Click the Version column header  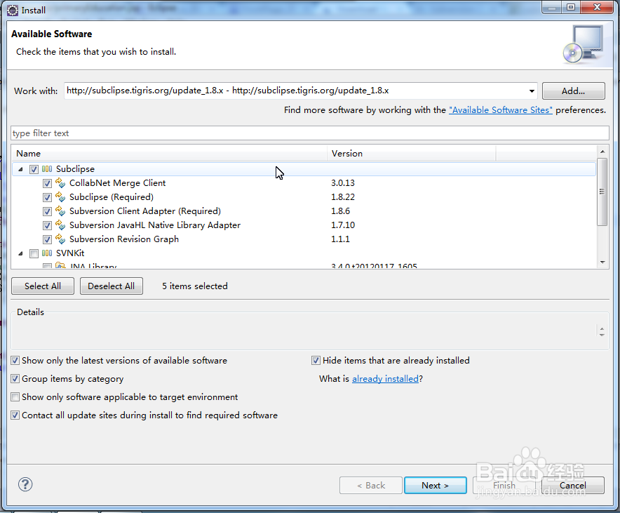pyautogui.click(x=411, y=154)
